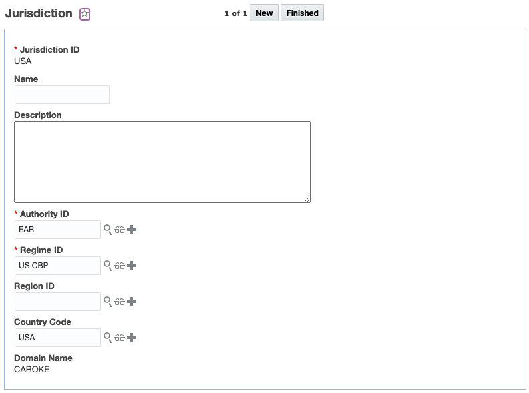Image resolution: width=529 pixels, height=393 pixels.
Task: Click the Finished button
Action: (x=302, y=13)
